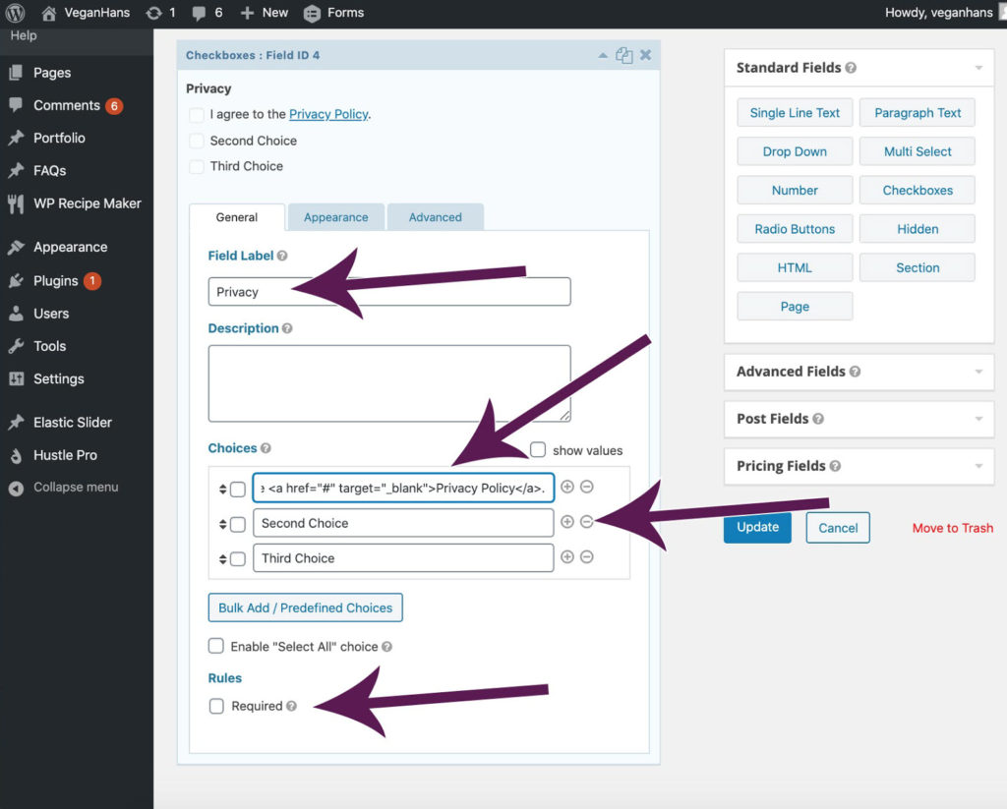The image size is (1007, 809).
Task: Expand the Advanced Fields panel
Action: pos(977,372)
